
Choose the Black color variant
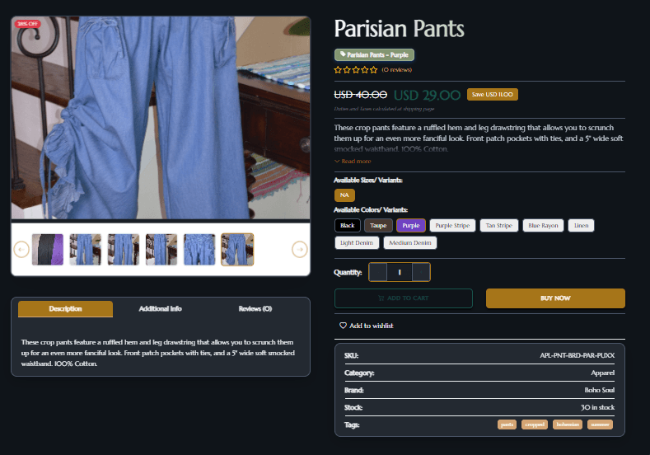tap(348, 225)
